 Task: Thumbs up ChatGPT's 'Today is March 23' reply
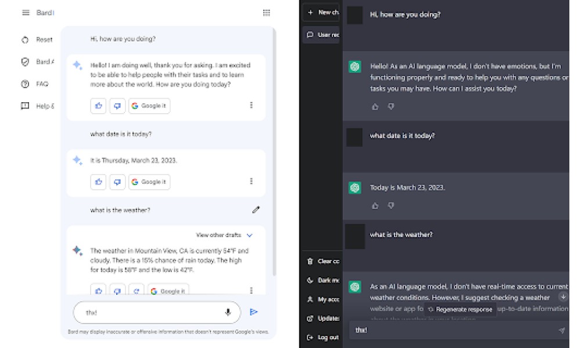pos(375,206)
